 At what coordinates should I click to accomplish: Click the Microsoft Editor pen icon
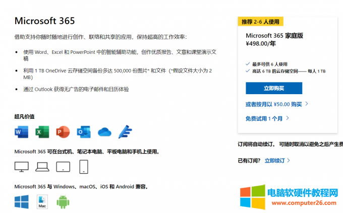click(125, 132)
